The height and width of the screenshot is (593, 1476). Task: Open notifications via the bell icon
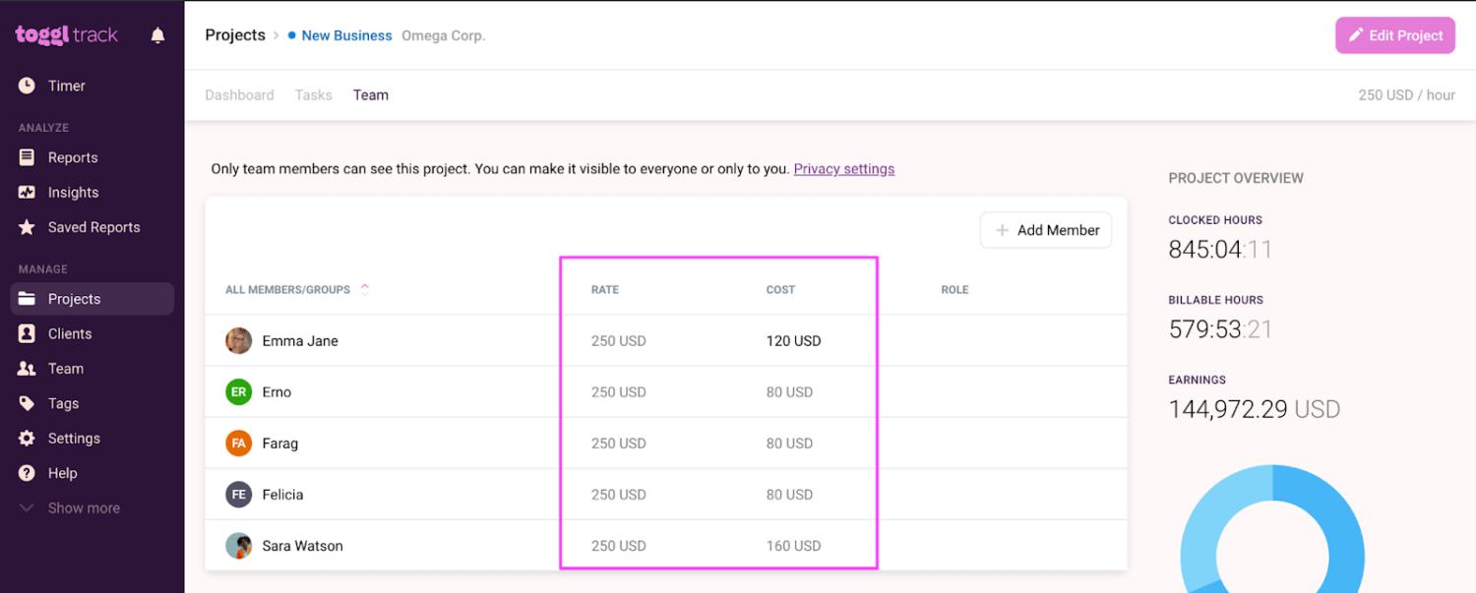157,34
